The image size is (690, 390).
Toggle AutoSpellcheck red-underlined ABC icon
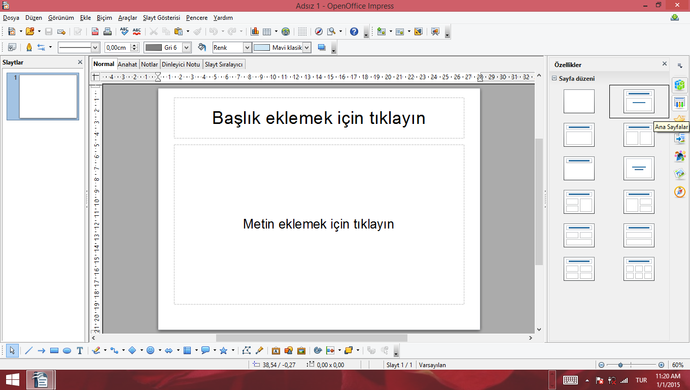click(136, 31)
